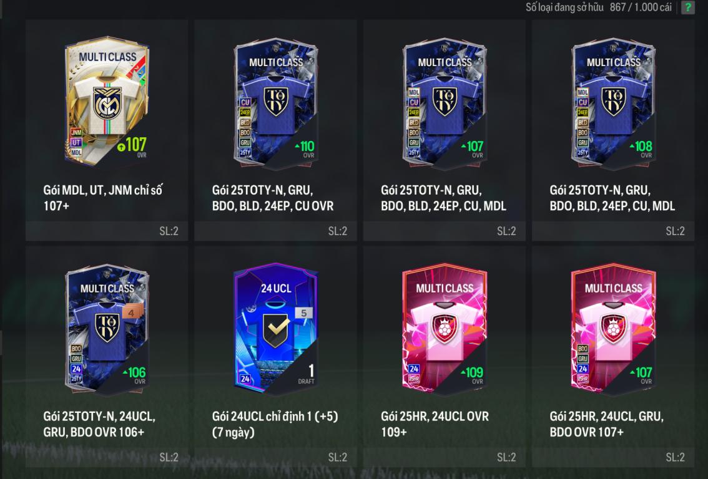Viewport: 708px width, 479px height.
Task: Click the 'Gói 25HR, 24UCL, GRU, BDO OVR 107+' label
Action: click(x=606, y=424)
